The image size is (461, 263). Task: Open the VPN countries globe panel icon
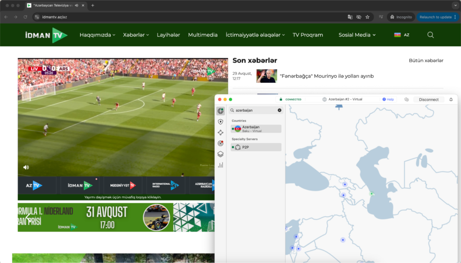click(x=221, y=111)
